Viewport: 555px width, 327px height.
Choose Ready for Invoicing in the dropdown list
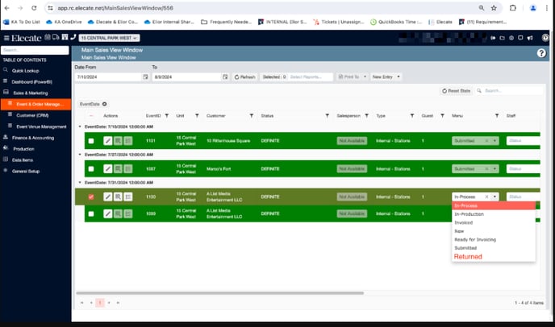click(475, 239)
